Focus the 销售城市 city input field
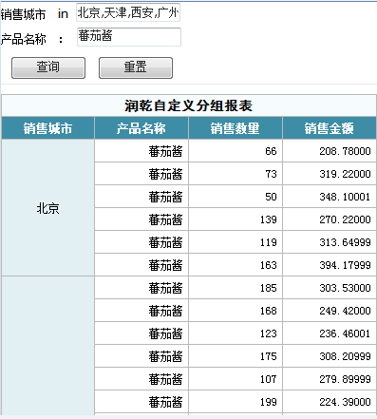Viewport: 377px width, 419px height. (128, 12)
